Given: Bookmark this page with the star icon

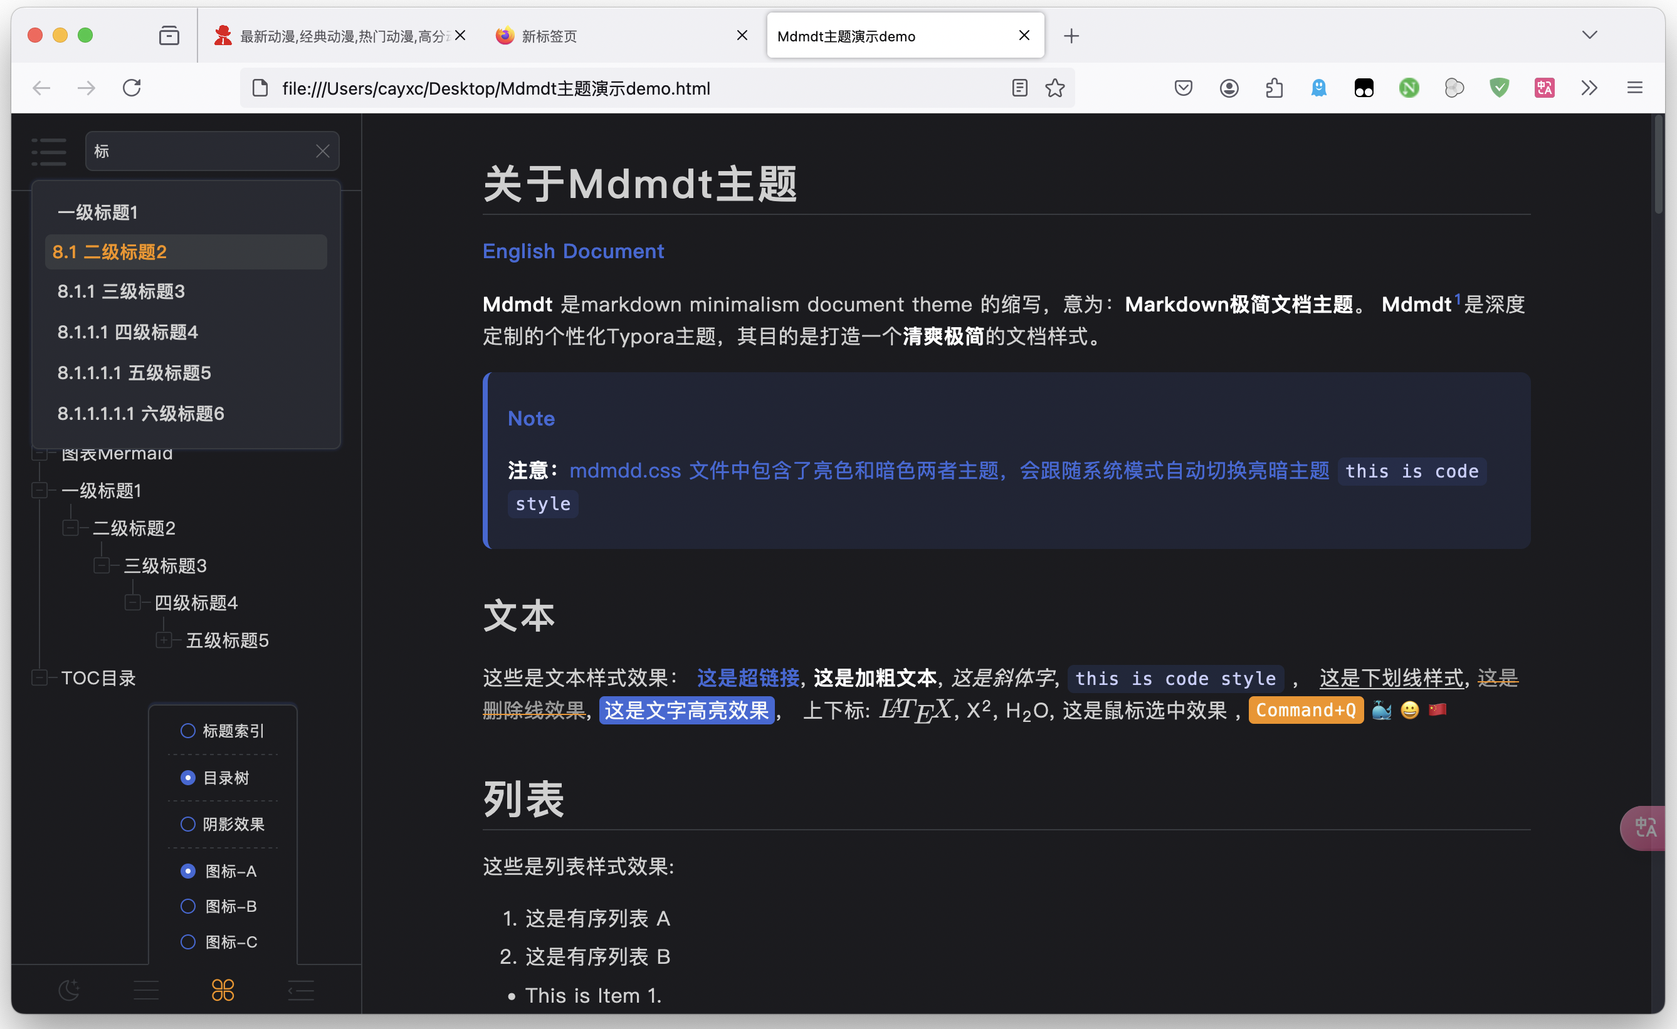Looking at the screenshot, I should point(1055,88).
